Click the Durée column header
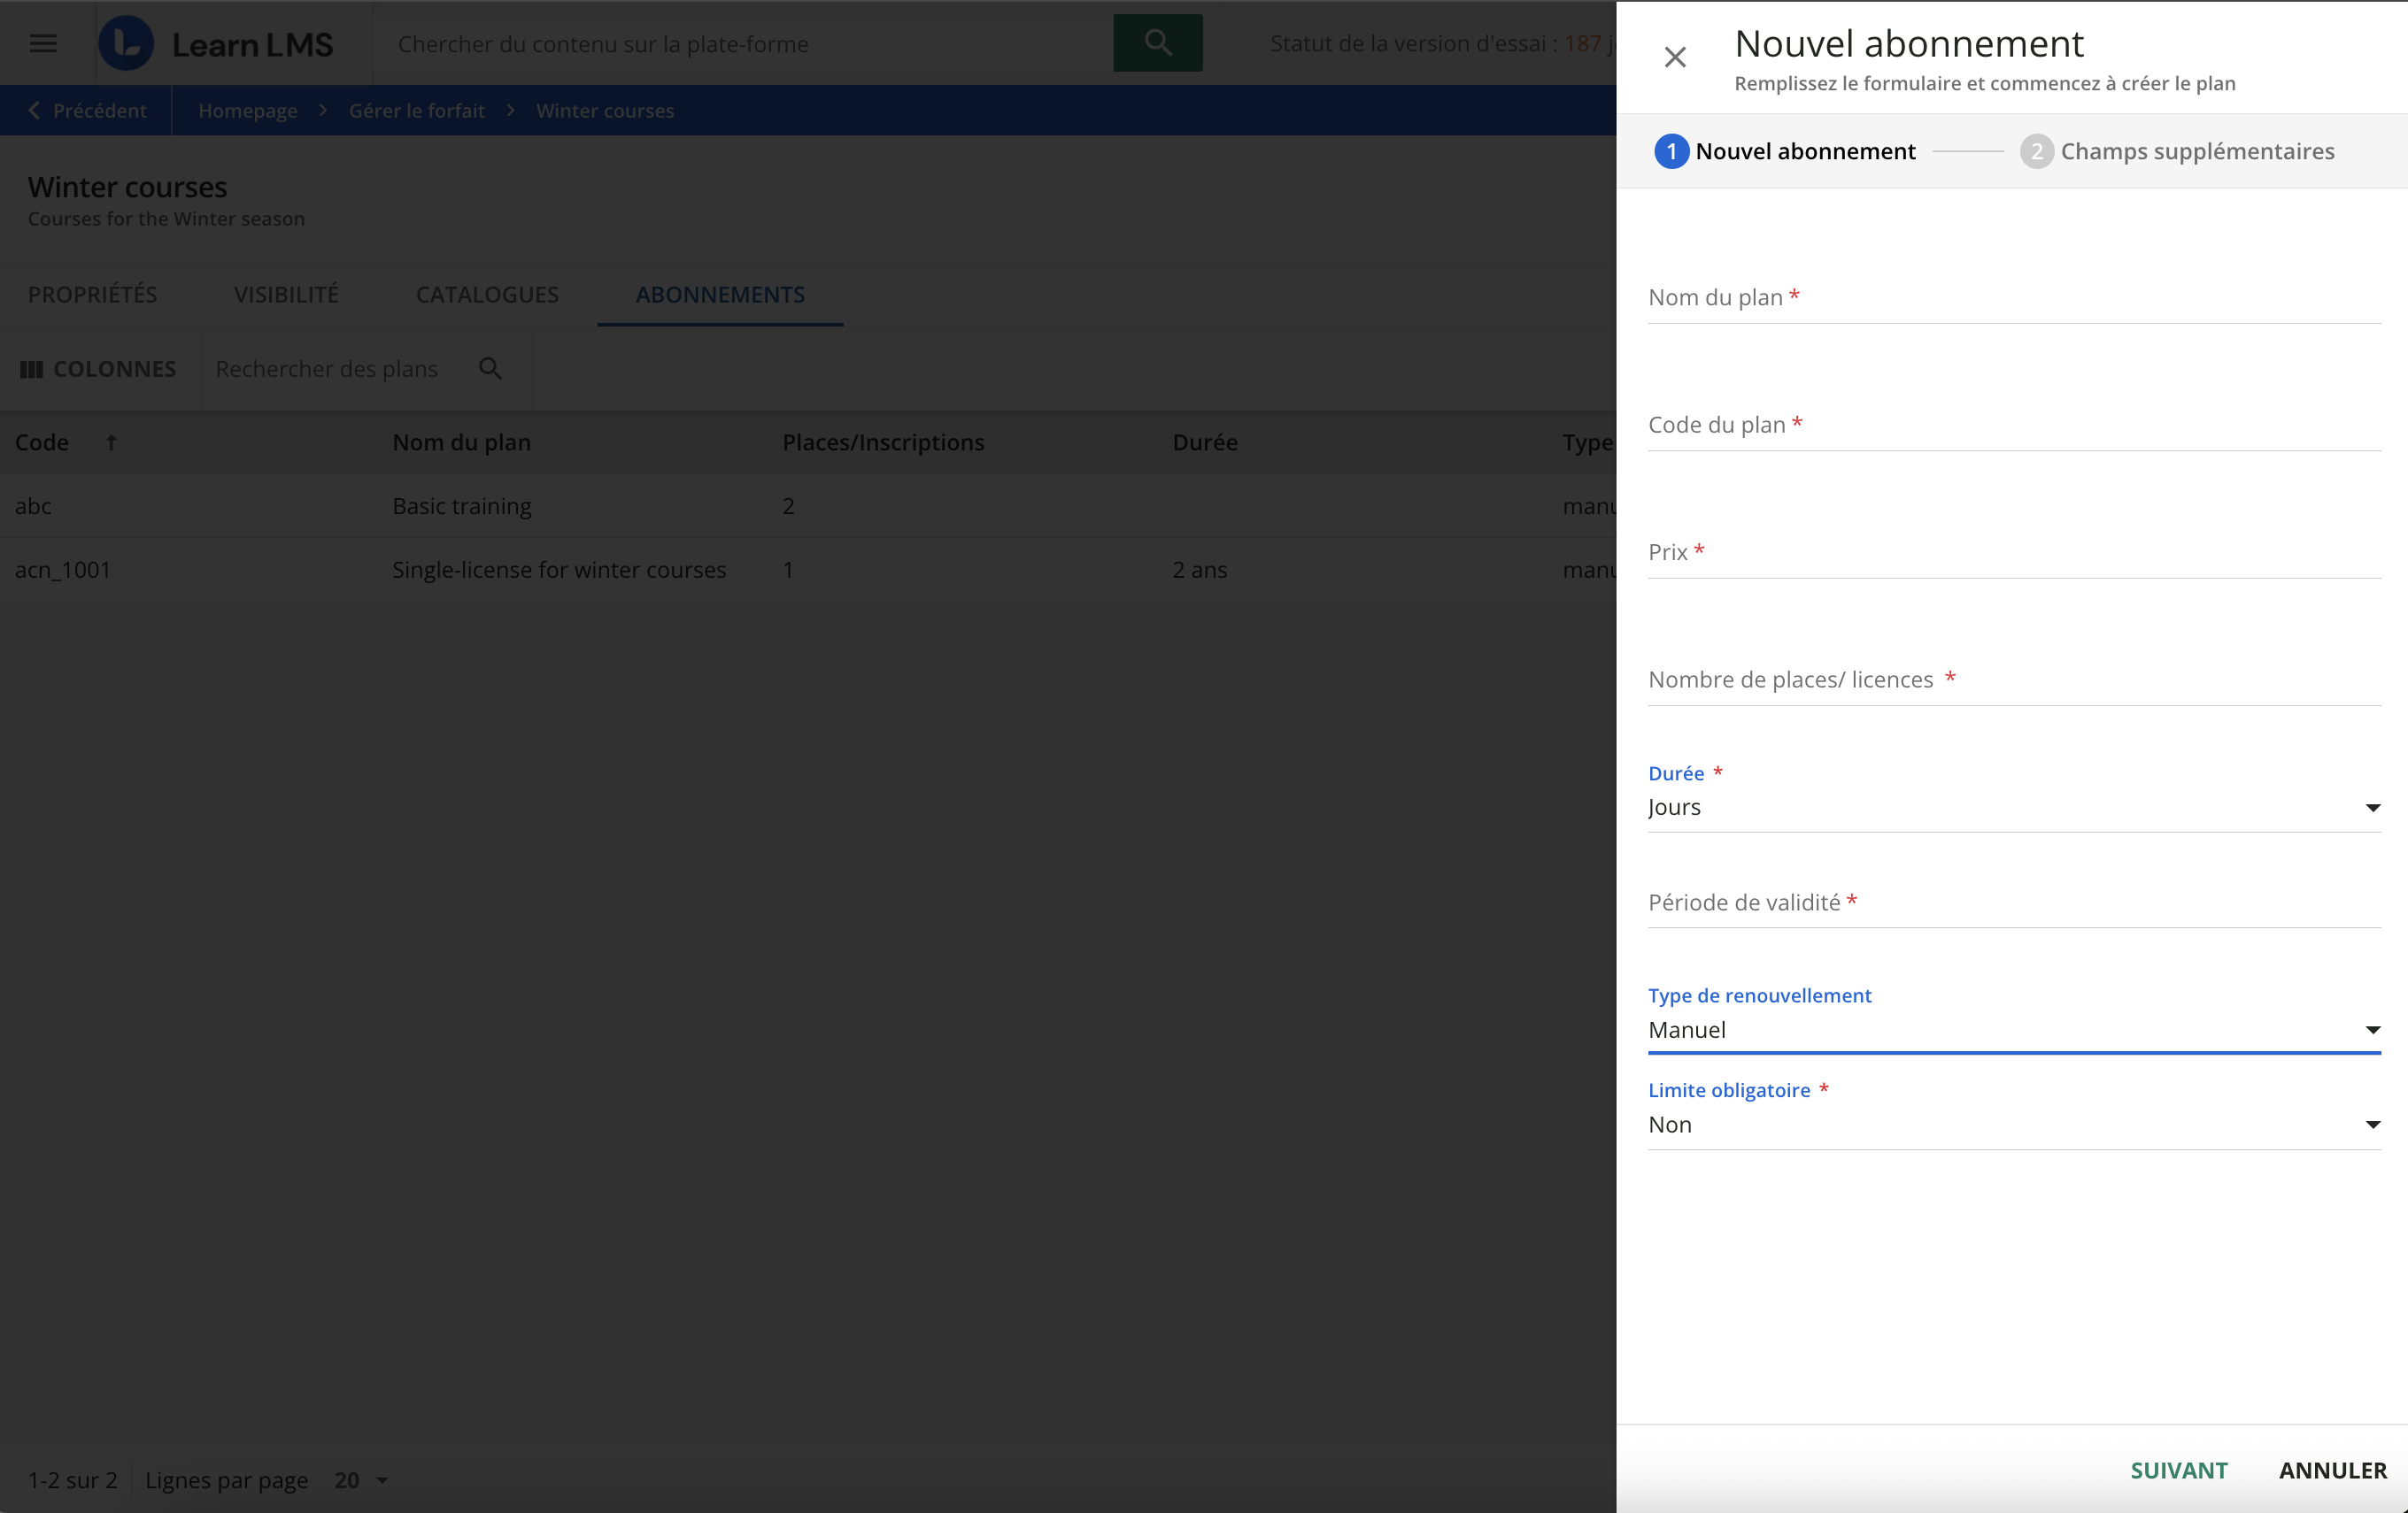 click(1205, 442)
